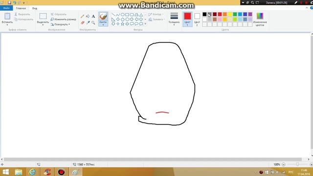Customize quick access toolbar dropdown arrow
The width and height of the screenshot is (313, 176).
(x=24, y=3)
